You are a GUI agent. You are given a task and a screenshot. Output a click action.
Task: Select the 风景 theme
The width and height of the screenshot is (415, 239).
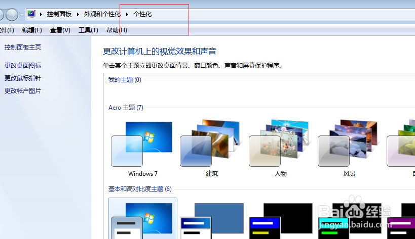pos(349,149)
